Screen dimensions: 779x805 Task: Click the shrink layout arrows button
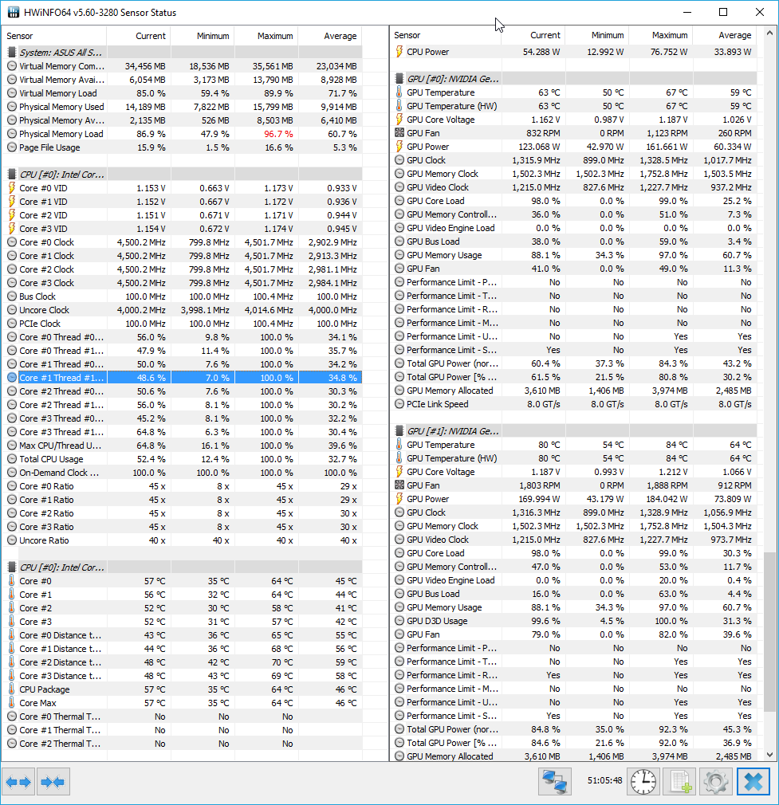point(52,782)
